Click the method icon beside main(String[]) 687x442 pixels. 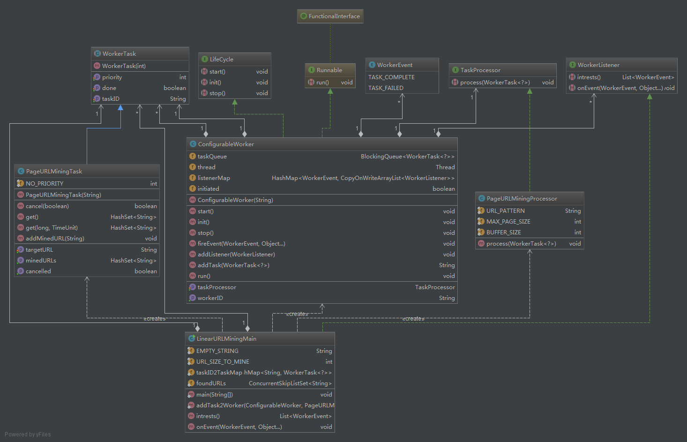(x=191, y=394)
